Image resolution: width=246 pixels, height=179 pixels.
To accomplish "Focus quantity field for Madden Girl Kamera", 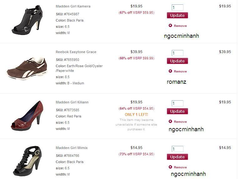I will [x=177, y=7].
